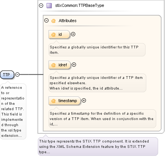Select the id attribute box

(59, 34)
